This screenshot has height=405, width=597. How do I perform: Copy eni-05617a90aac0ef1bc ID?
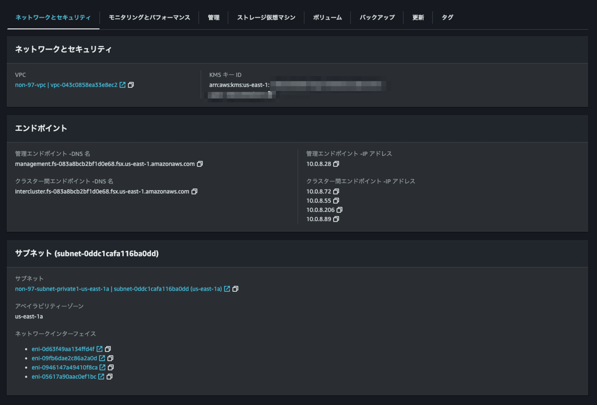pyautogui.click(x=110, y=377)
